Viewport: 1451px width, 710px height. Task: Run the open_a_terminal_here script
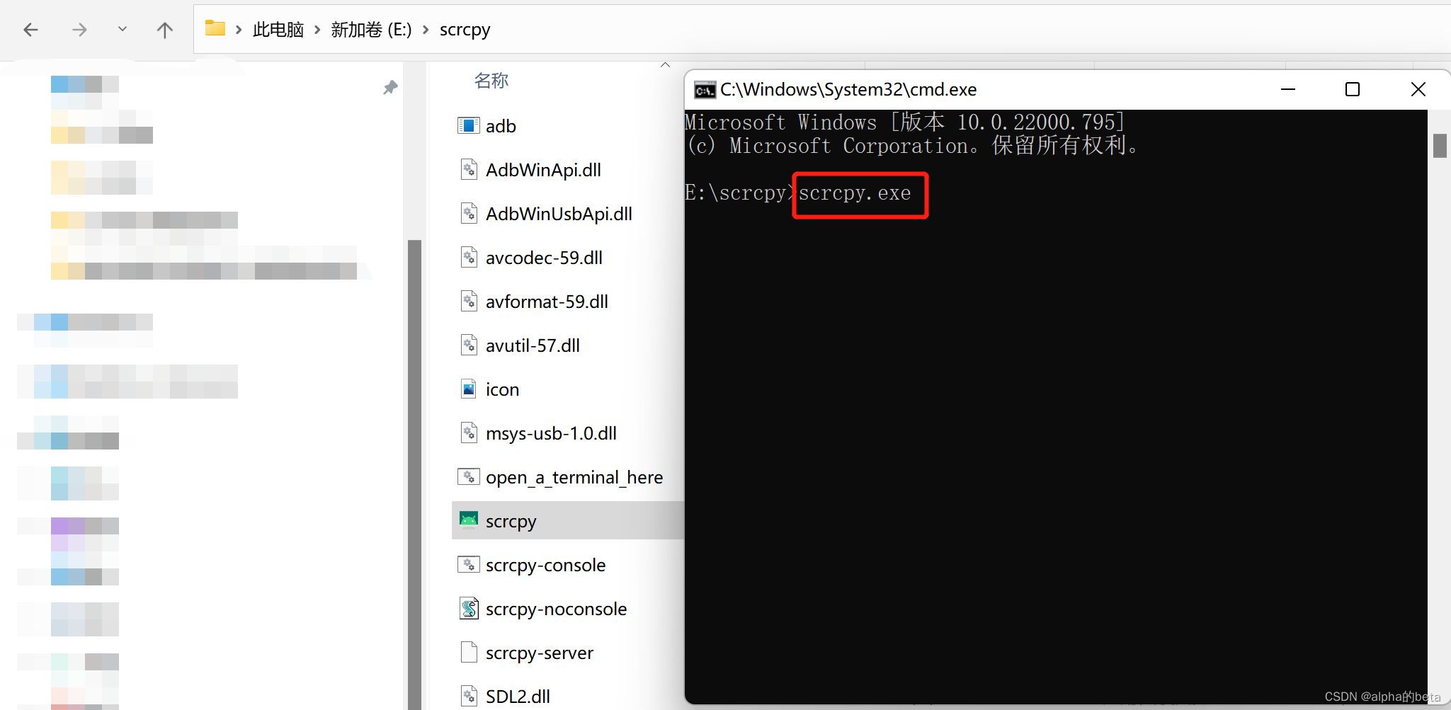click(x=575, y=477)
